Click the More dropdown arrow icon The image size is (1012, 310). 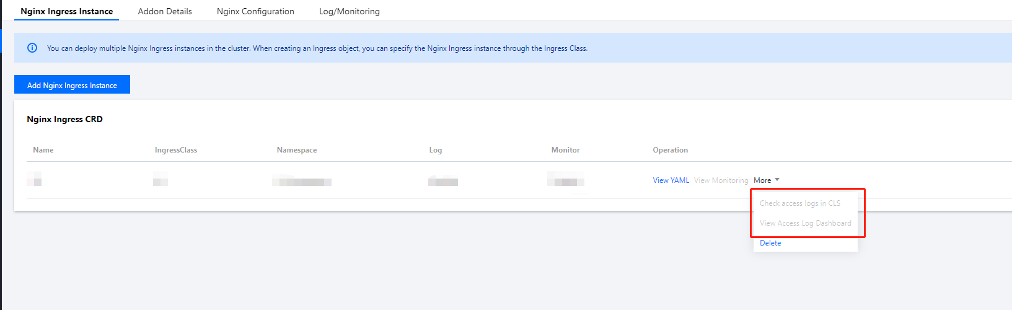click(777, 180)
